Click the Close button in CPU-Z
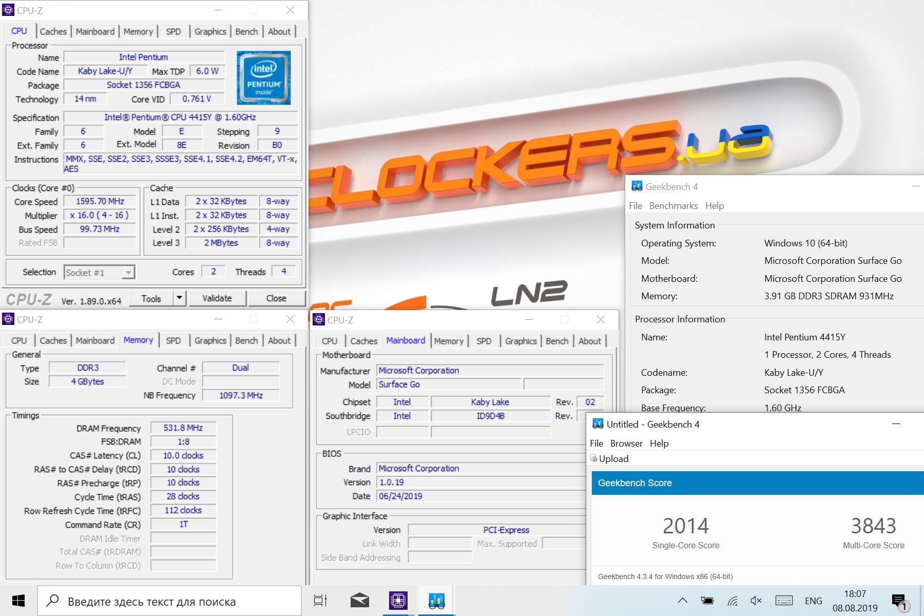This screenshot has width=924, height=616. (276, 298)
